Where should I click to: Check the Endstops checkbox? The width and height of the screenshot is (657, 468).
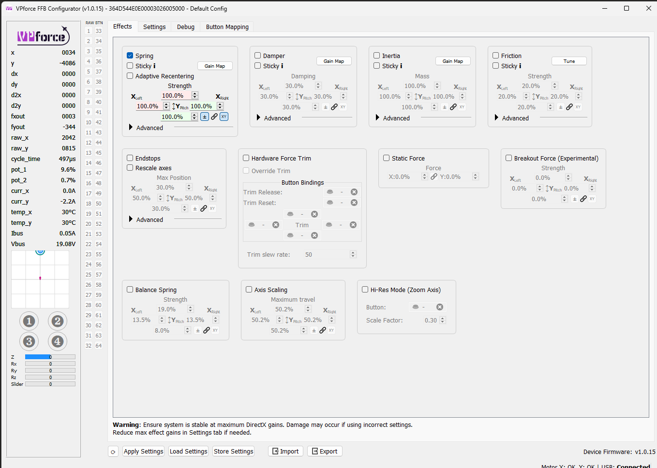coord(130,158)
